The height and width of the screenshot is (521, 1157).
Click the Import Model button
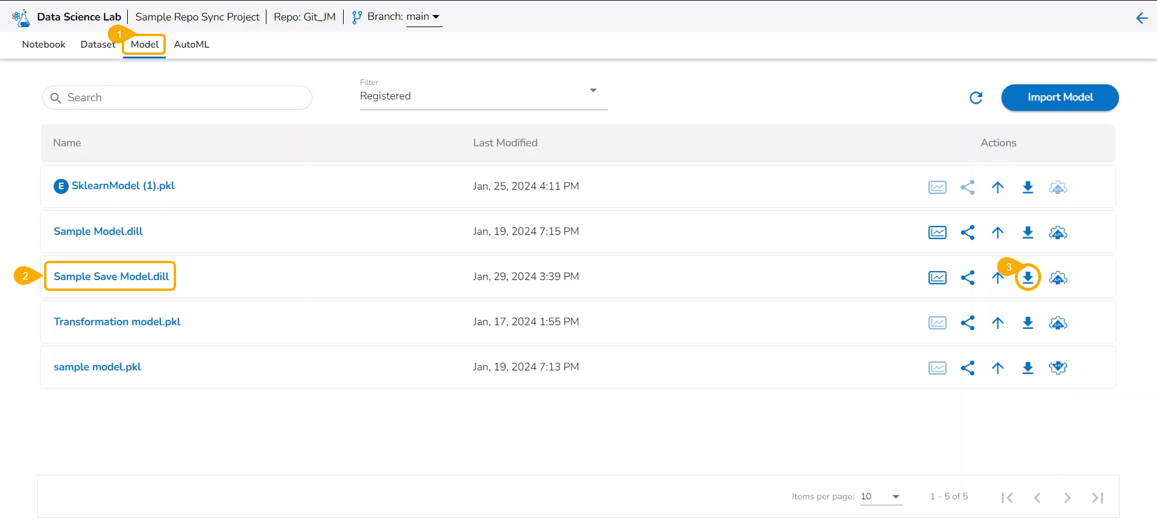(x=1059, y=98)
